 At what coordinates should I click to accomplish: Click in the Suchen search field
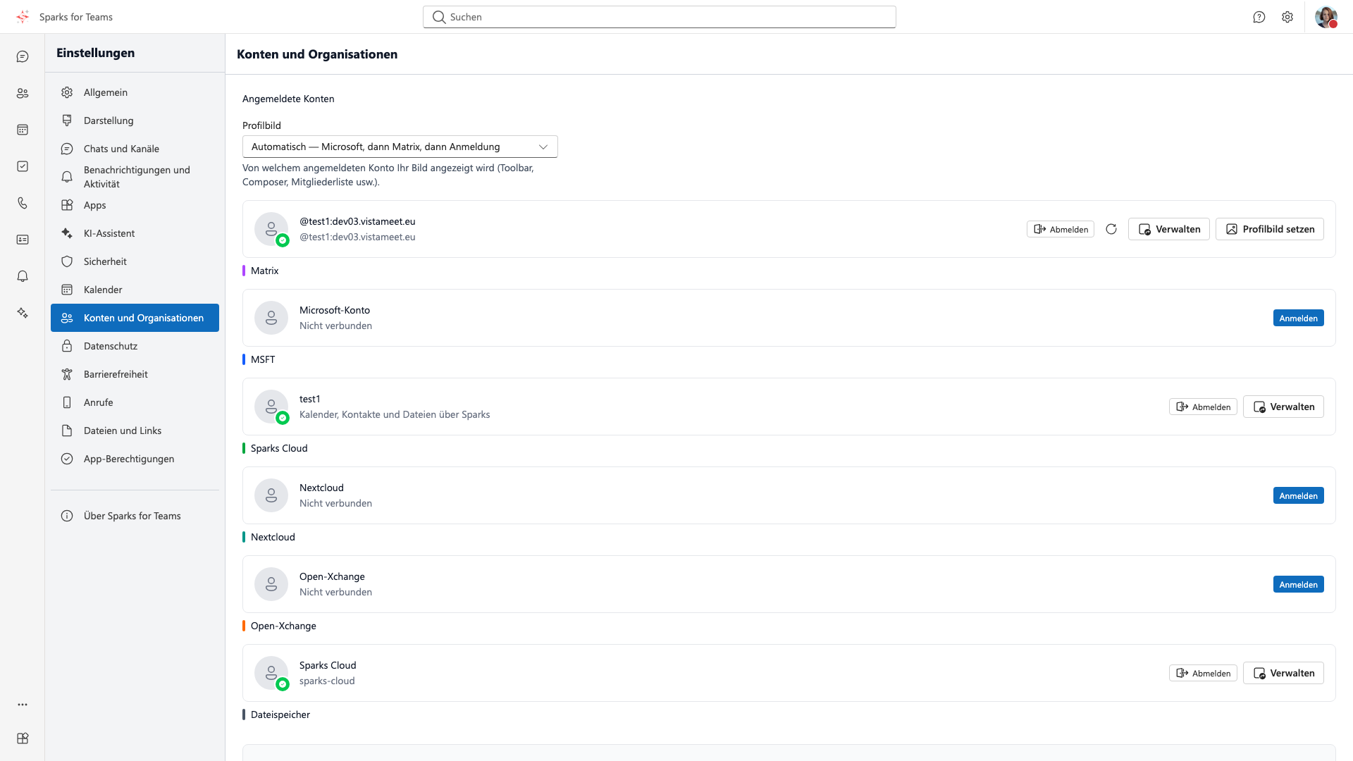(x=659, y=17)
